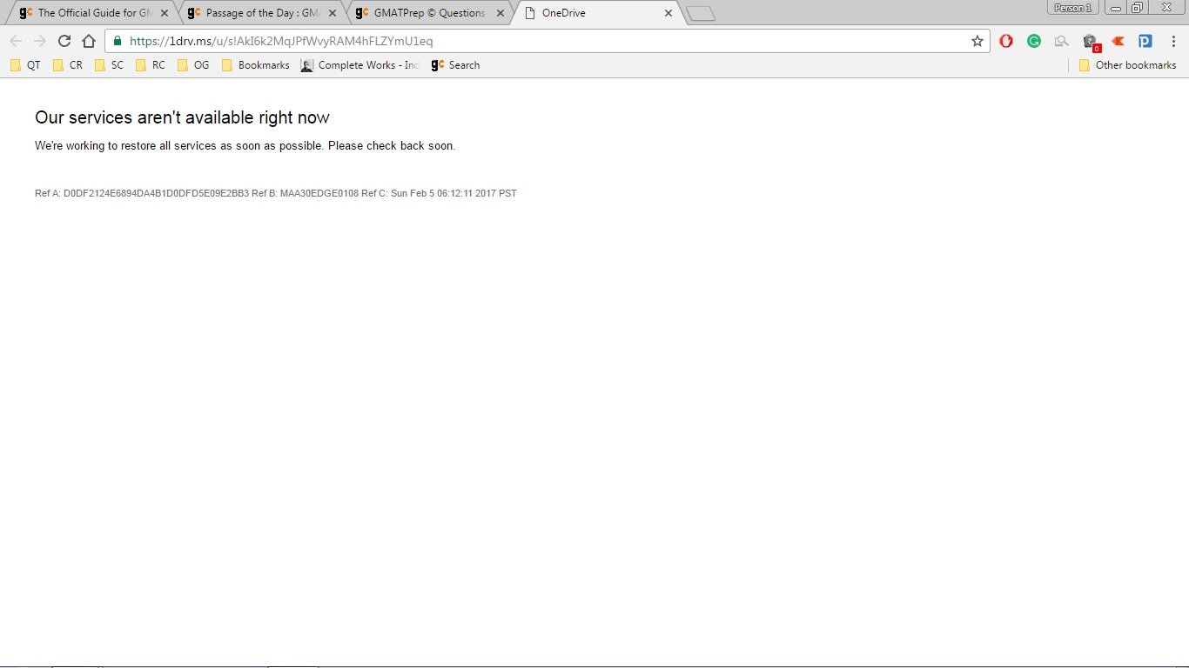Screen dimensions: 1189x668
Task: Open the Chrome three-dot menu
Action: 1172,41
